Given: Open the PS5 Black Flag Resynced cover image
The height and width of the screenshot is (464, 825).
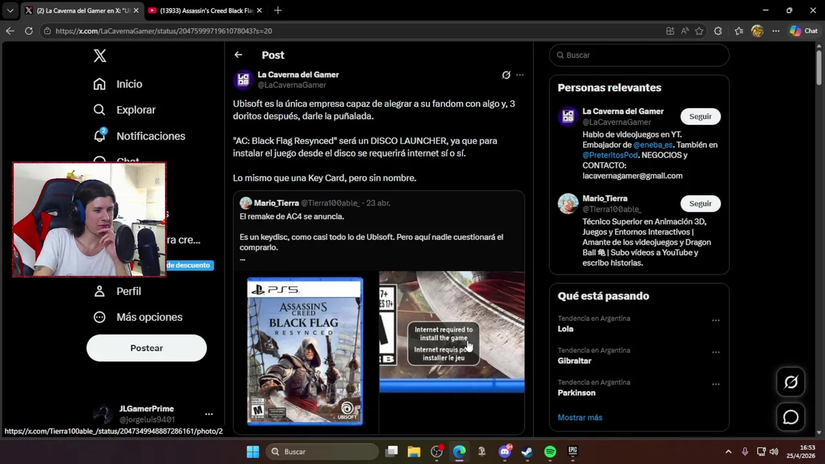Looking at the screenshot, I should tap(305, 351).
